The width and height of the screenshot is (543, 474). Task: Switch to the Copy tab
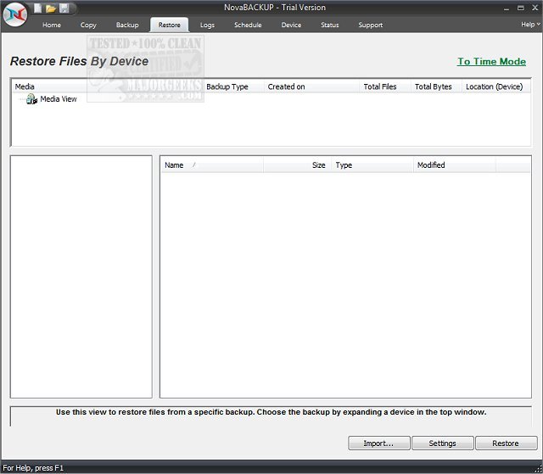pyautogui.click(x=88, y=25)
